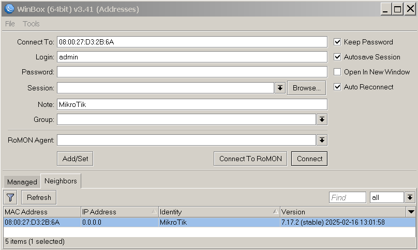Open the Tools menu
This screenshot has width=418, height=250.
[x=31, y=24]
